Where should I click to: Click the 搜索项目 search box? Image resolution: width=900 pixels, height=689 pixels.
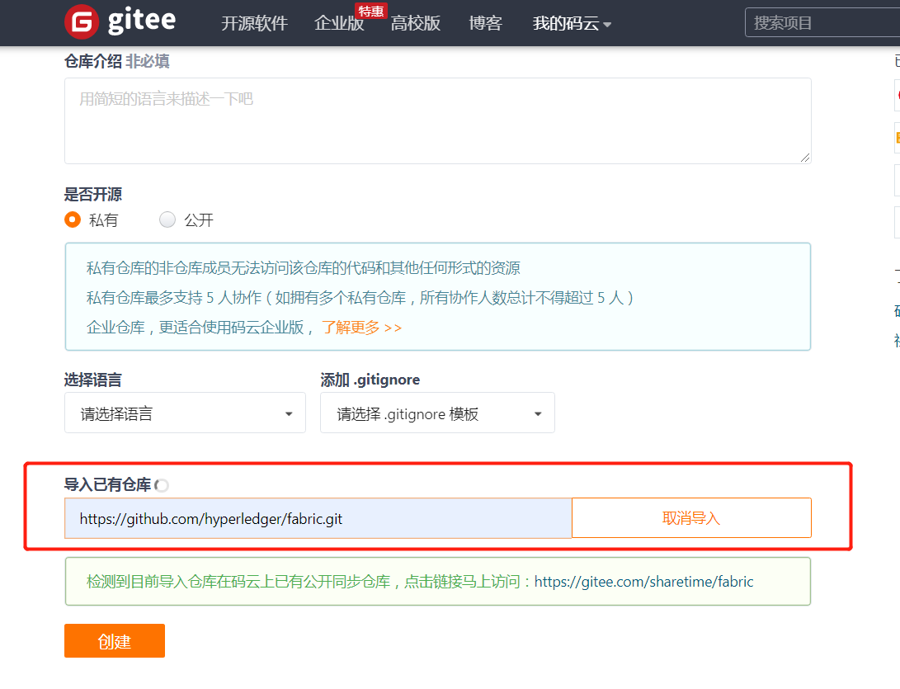(822, 23)
